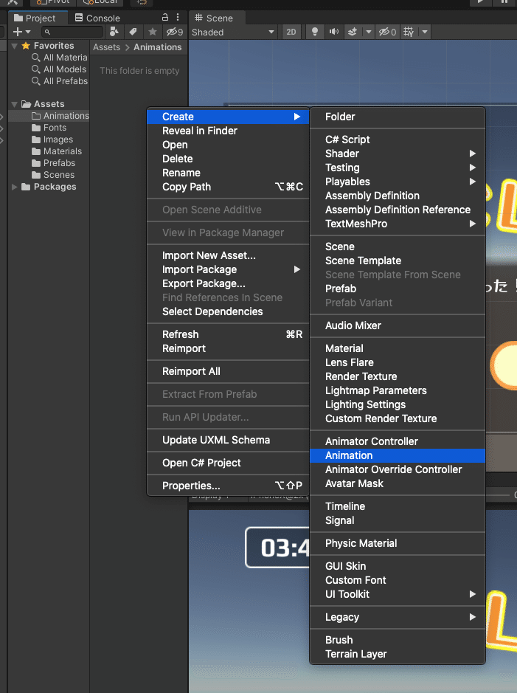Select Refresh from the context menu
This screenshot has height=693, width=517.
pyautogui.click(x=228, y=334)
